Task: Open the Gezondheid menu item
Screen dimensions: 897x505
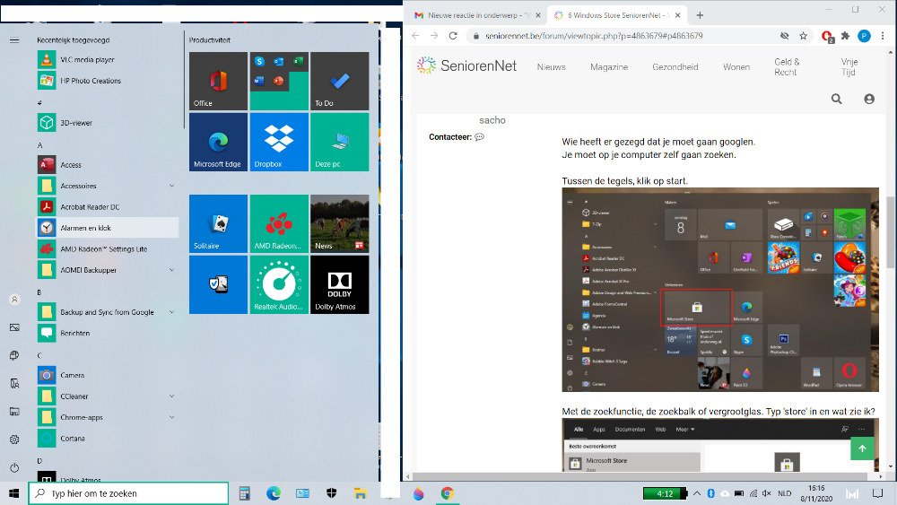Action: click(x=675, y=67)
